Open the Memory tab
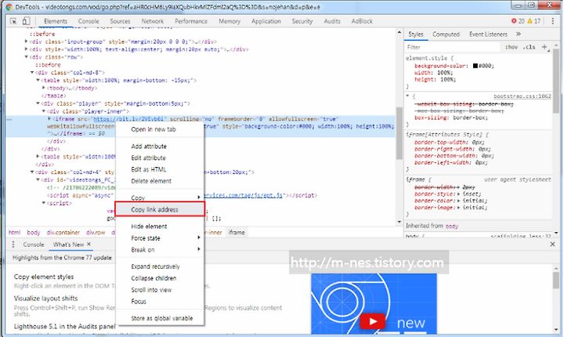This screenshot has height=337, width=564. point(230,21)
